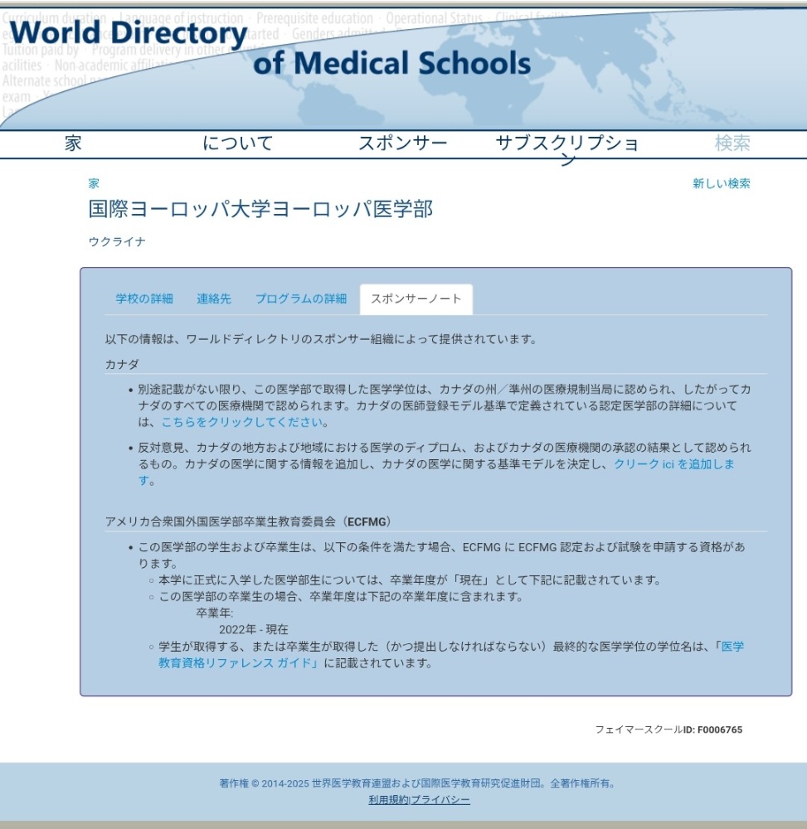Image resolution: width=807 pixels, height=829 pixels.
Task: Open the 医学教育資格リファレンス ガイド link
Action: tap(237, 662)
